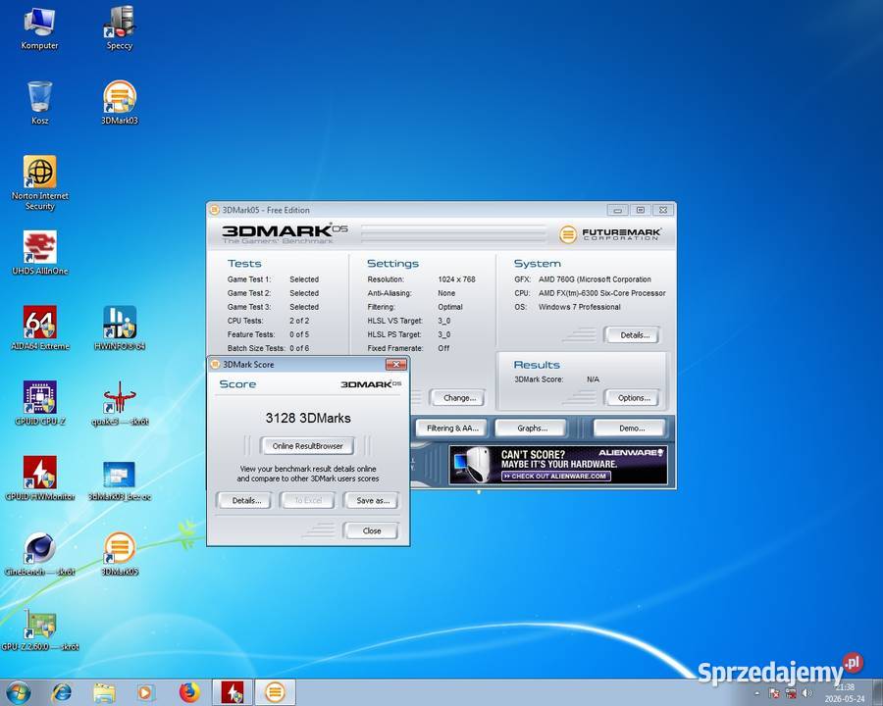The image size is (883, 706).
Task: Click the Filtering & AA button
Action: click(x=452, y=429)
